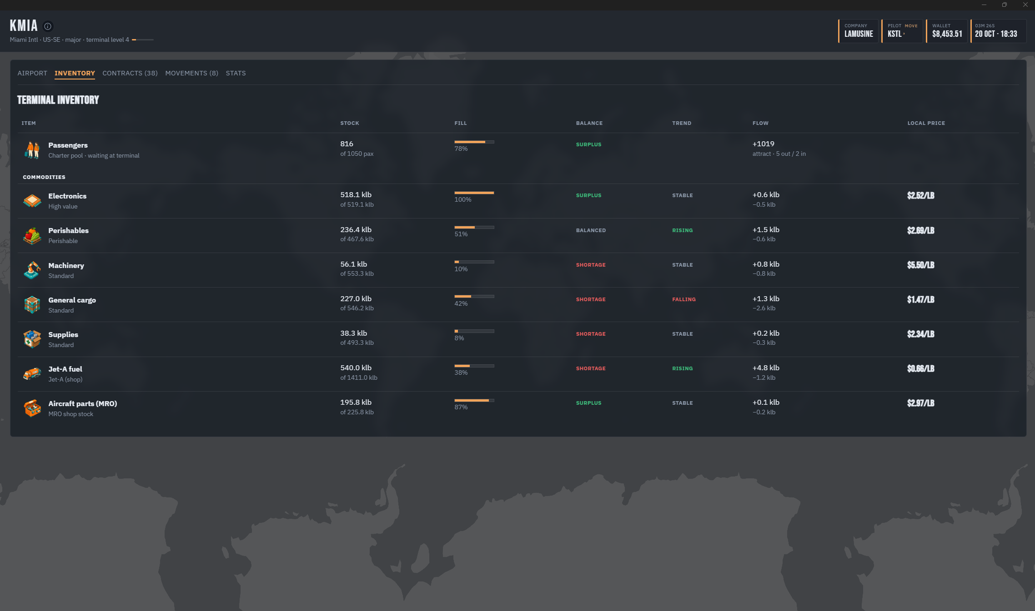
Task: Open the Movements (8) tab
Action: [x=191, y=73]
